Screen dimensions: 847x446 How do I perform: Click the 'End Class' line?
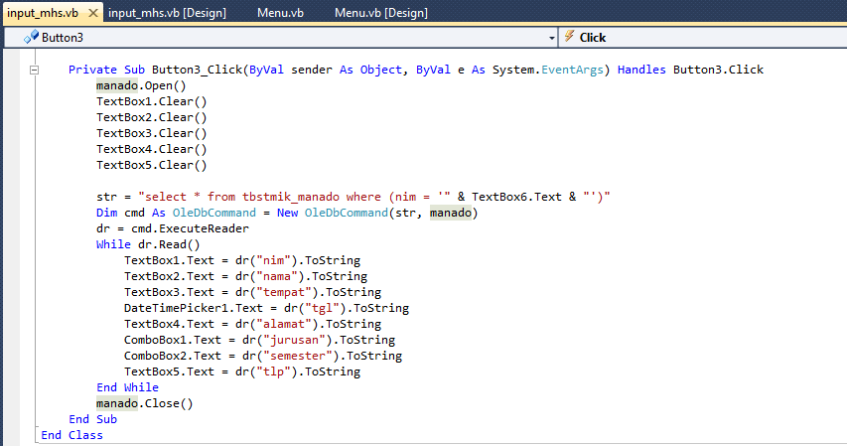[x=71, y=435]
